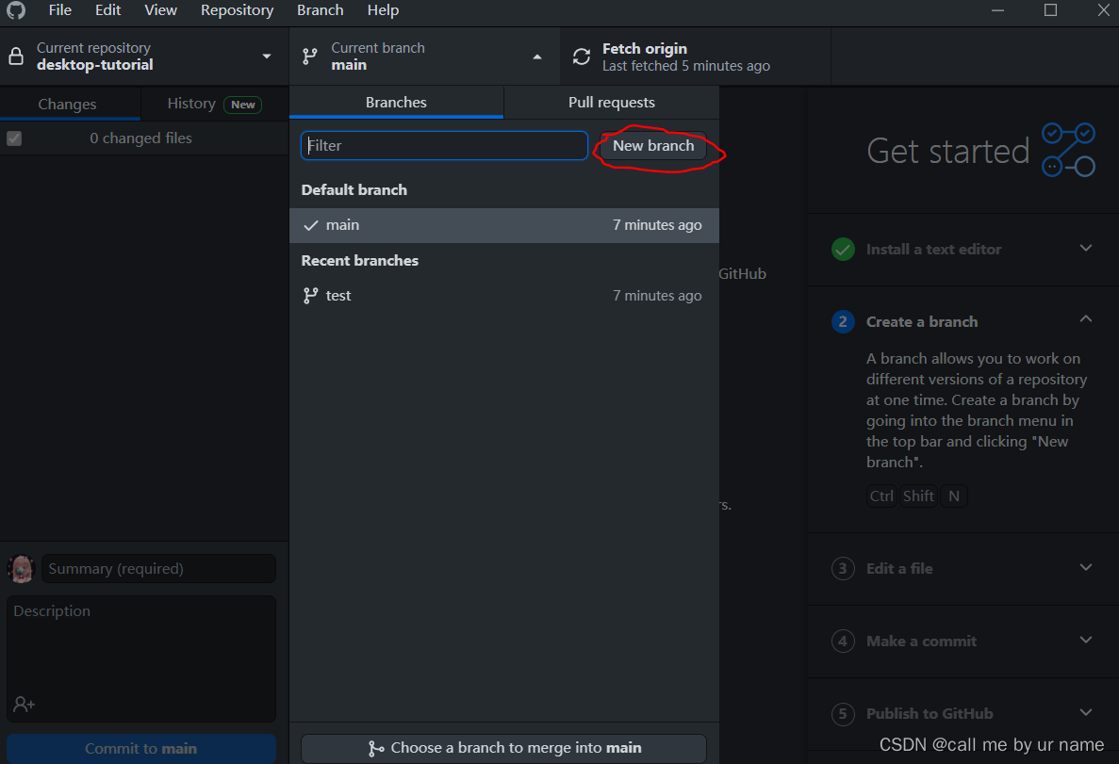Viewport: 1119px width, 764px height.
Task: Open the Current repository dropdown
Action: click(267, 56)
